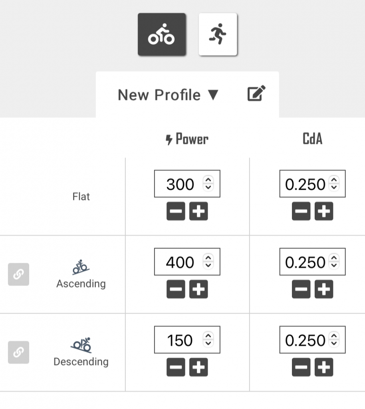Screen dimensions: 365x409
Task: Increase Ascending power with plus button
Action: 198,290
